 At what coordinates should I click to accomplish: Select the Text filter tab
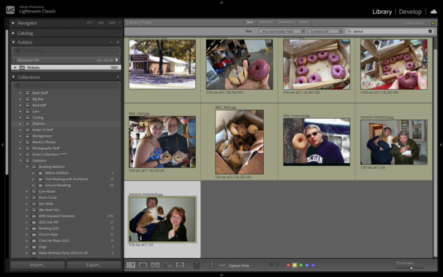click(x=250, y=23)
